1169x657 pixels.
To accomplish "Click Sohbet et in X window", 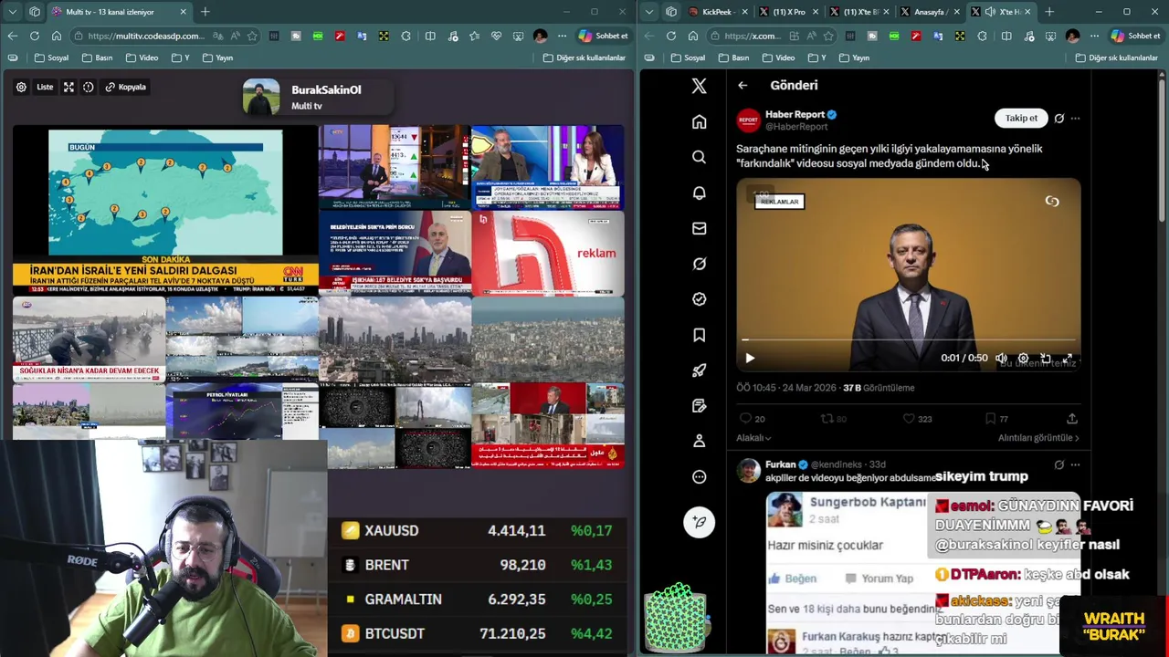I will click(x=1136, y=36).
